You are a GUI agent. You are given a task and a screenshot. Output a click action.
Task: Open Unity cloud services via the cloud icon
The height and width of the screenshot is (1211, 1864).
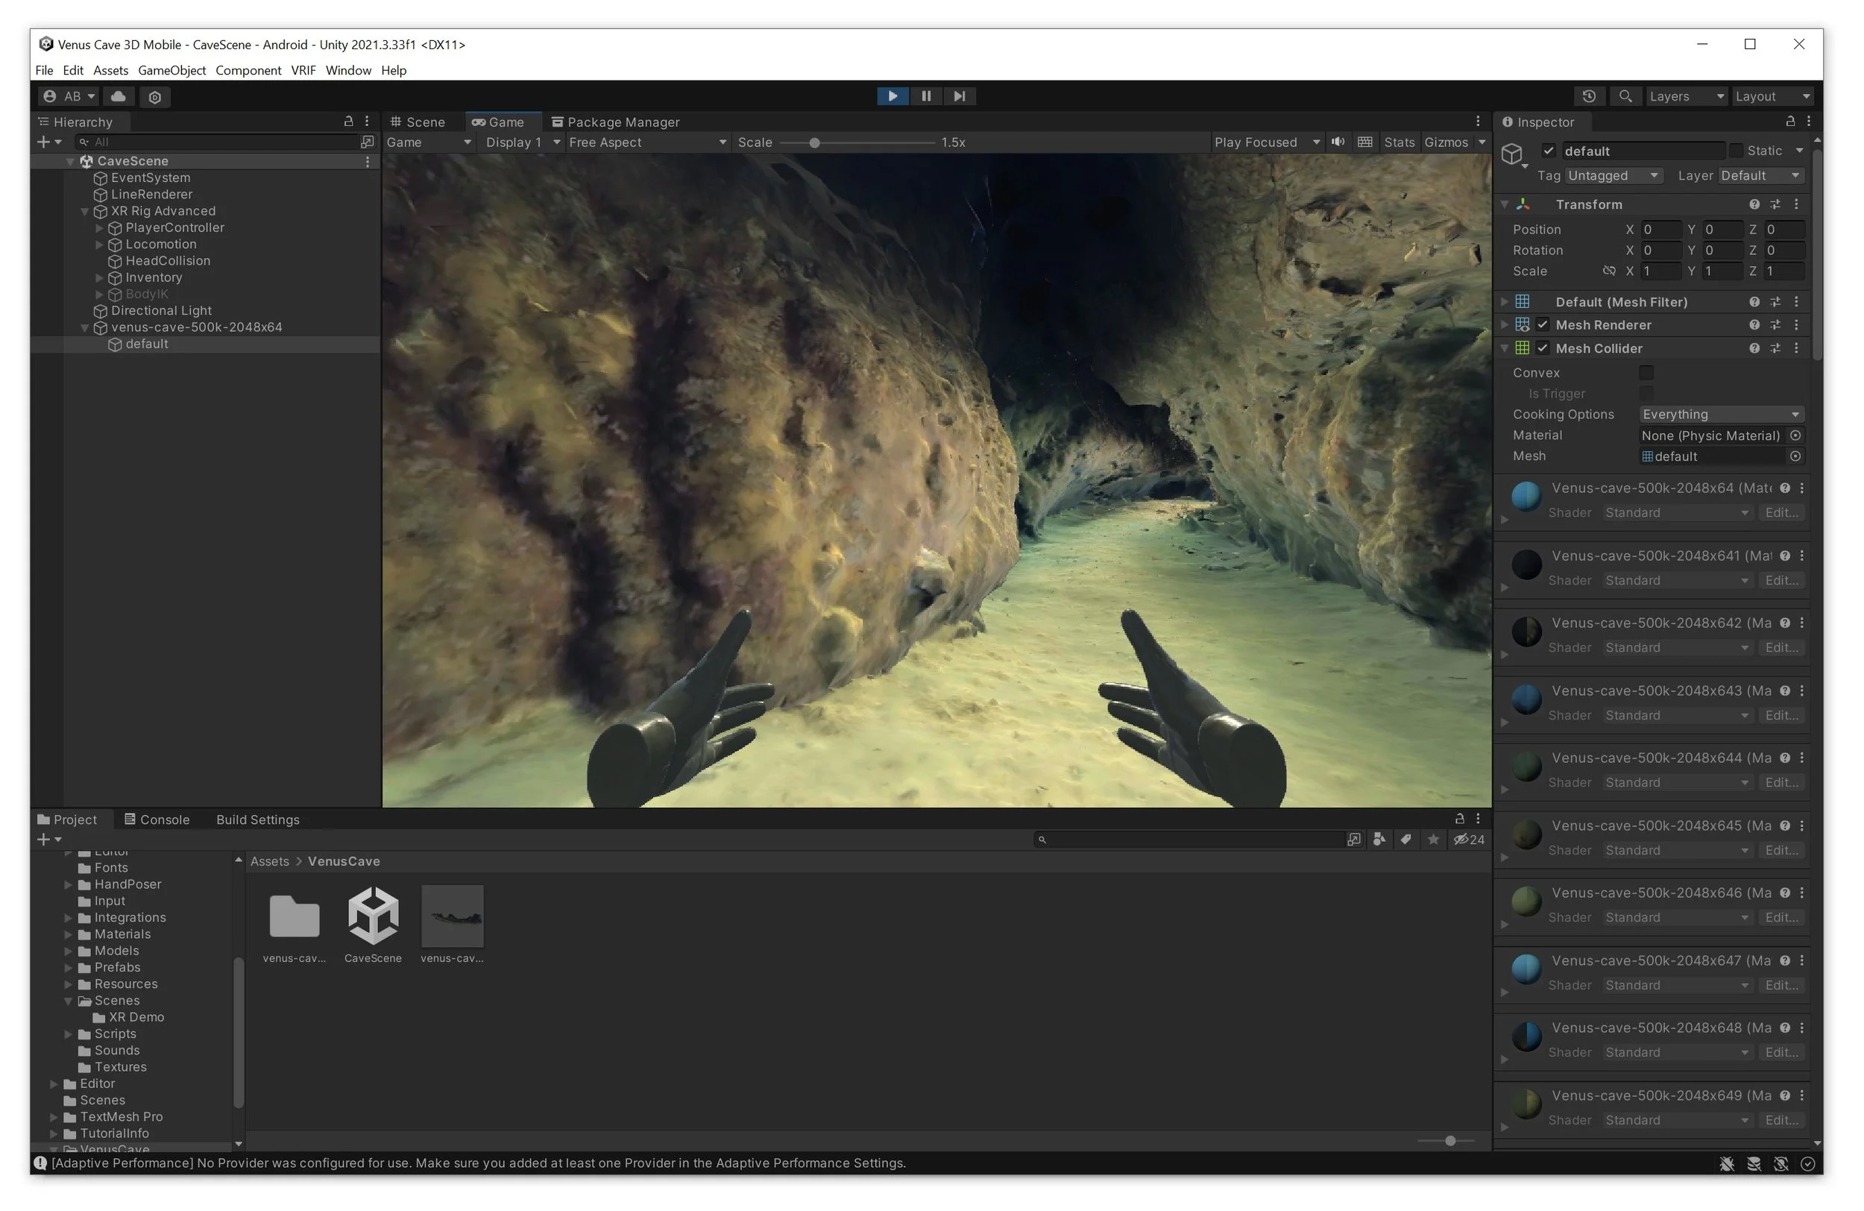(119, 96)
